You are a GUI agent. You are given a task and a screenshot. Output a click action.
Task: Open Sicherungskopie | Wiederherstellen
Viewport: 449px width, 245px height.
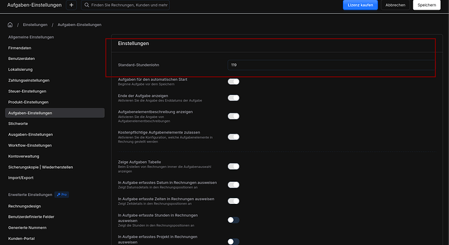click(x=40, y=167)
